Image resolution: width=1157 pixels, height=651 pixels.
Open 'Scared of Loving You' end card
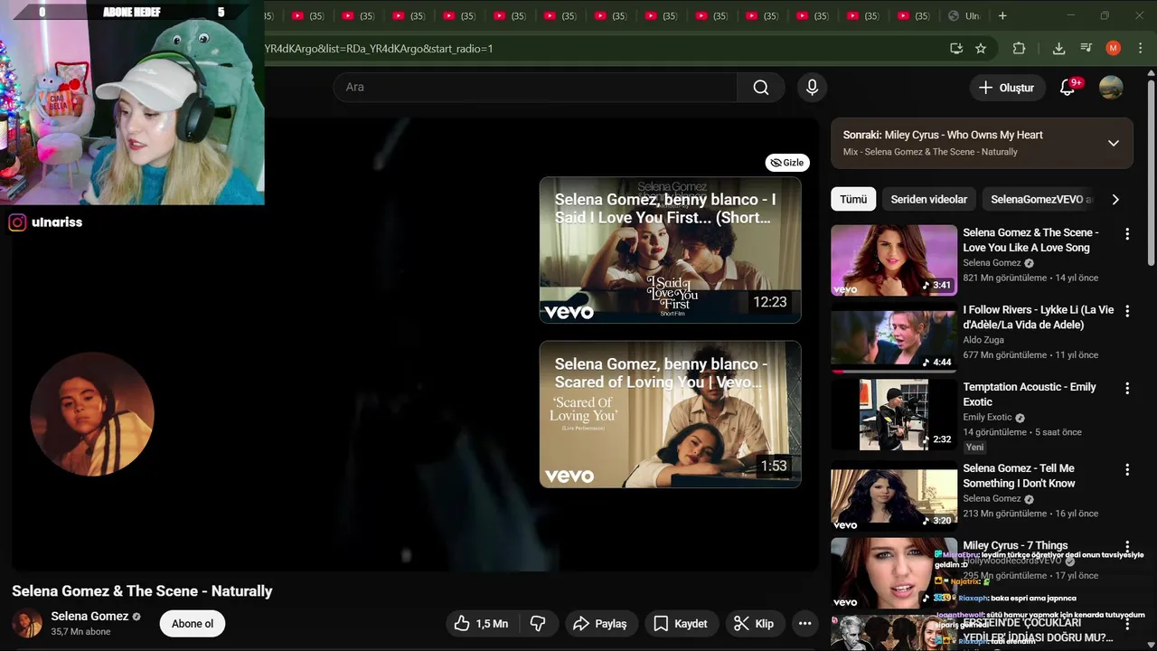point(670,414)
